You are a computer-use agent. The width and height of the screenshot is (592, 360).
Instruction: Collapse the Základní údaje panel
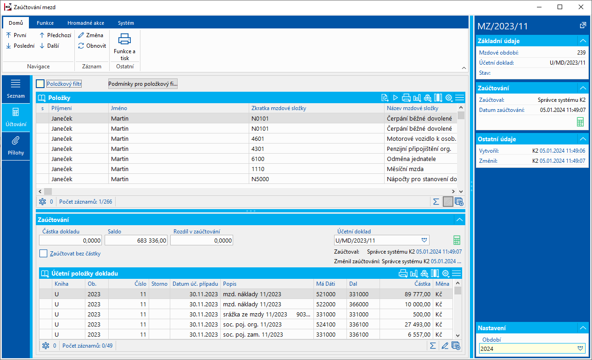pyautogui.click(x=582, y=41)
